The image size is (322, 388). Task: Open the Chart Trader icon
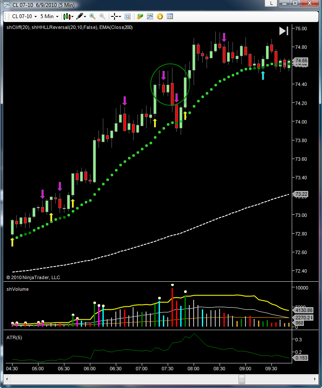pos(140,16)
